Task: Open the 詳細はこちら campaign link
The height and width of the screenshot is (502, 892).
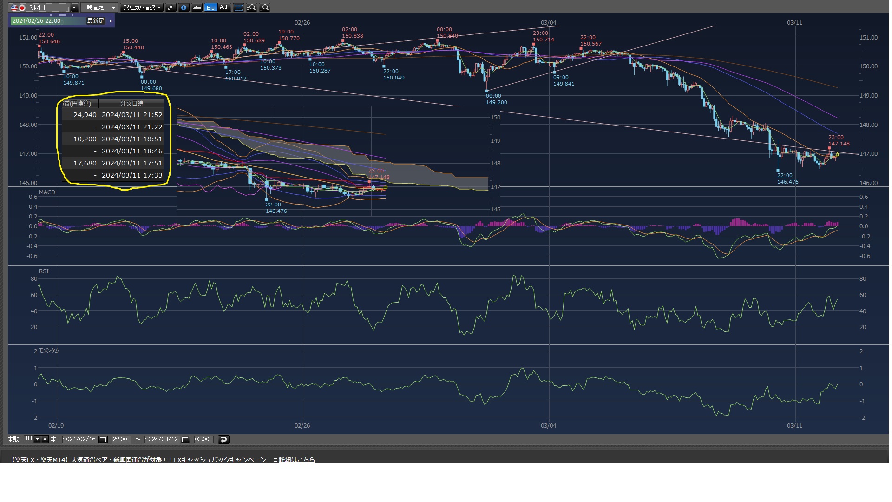Action: 296,460
